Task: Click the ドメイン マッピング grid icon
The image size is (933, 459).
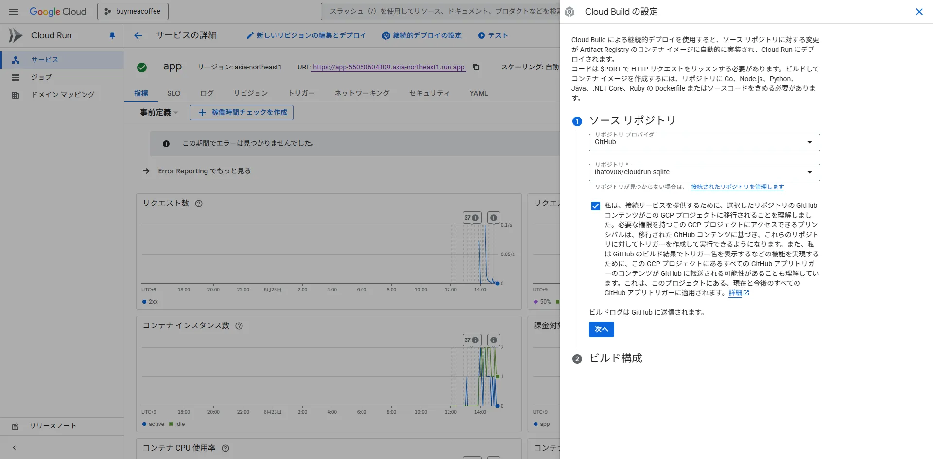Action: (16, 95)
